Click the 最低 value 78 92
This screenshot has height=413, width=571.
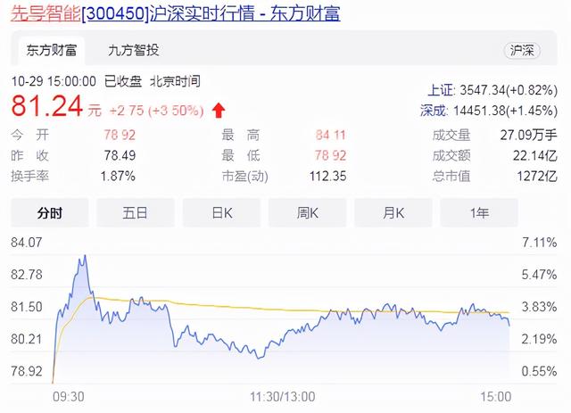pyautogui.click(x=330, y=156)
